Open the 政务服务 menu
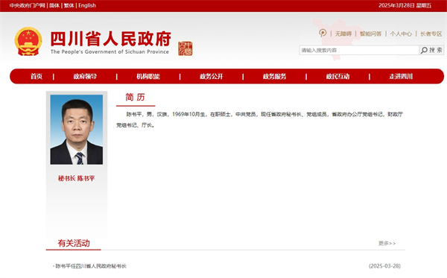Image resolution: width=447 pixels, height=278 pixels. click(274, 77)
